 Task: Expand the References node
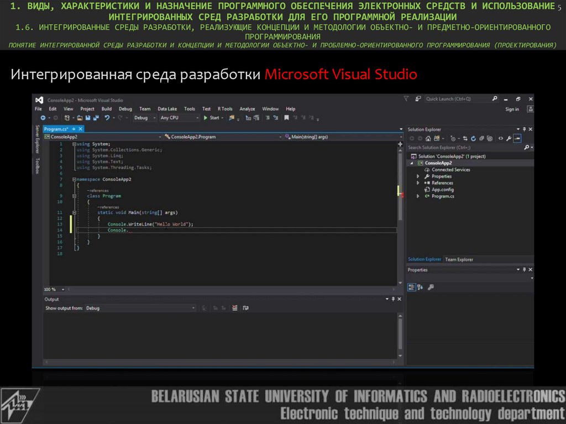pos(418,183)
